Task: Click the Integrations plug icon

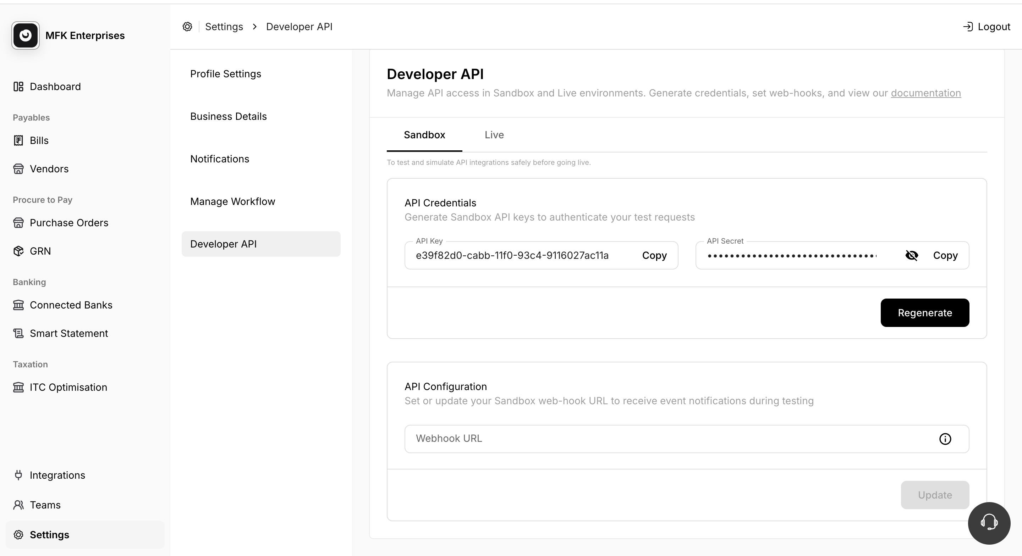Action: coord(18,475)
